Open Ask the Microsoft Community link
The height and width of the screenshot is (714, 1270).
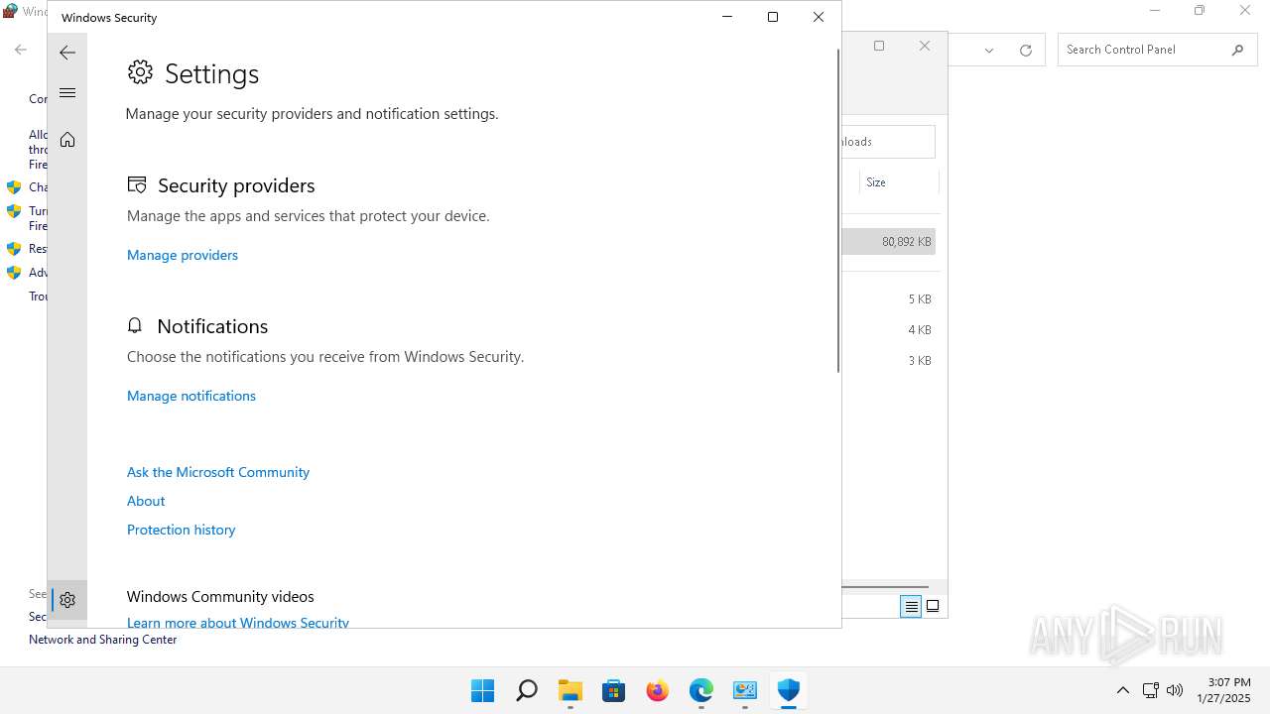coord(218,472)
